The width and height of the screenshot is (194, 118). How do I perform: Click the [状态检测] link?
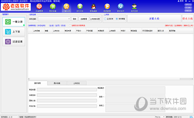(41, 26)
